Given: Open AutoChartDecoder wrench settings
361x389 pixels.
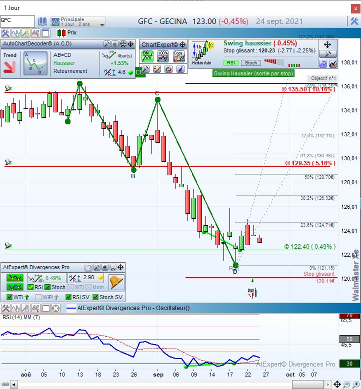Looking at the screenshot, I should [107, 44].
